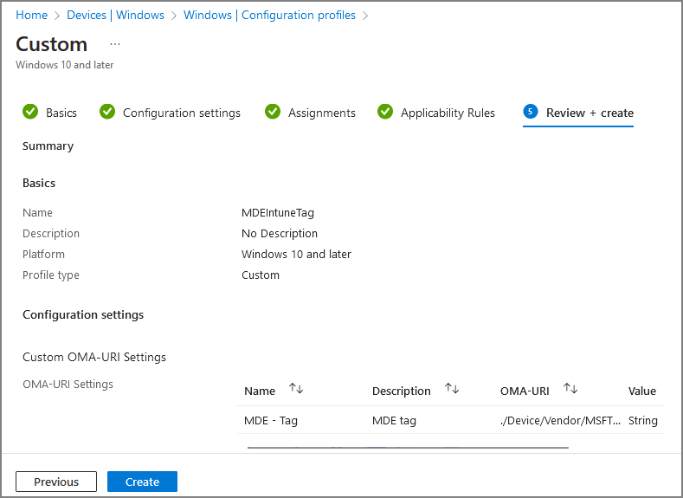The height and width of the screenshot is (498, 683).
Task: Click the Description column header
Action: (401, 391)
